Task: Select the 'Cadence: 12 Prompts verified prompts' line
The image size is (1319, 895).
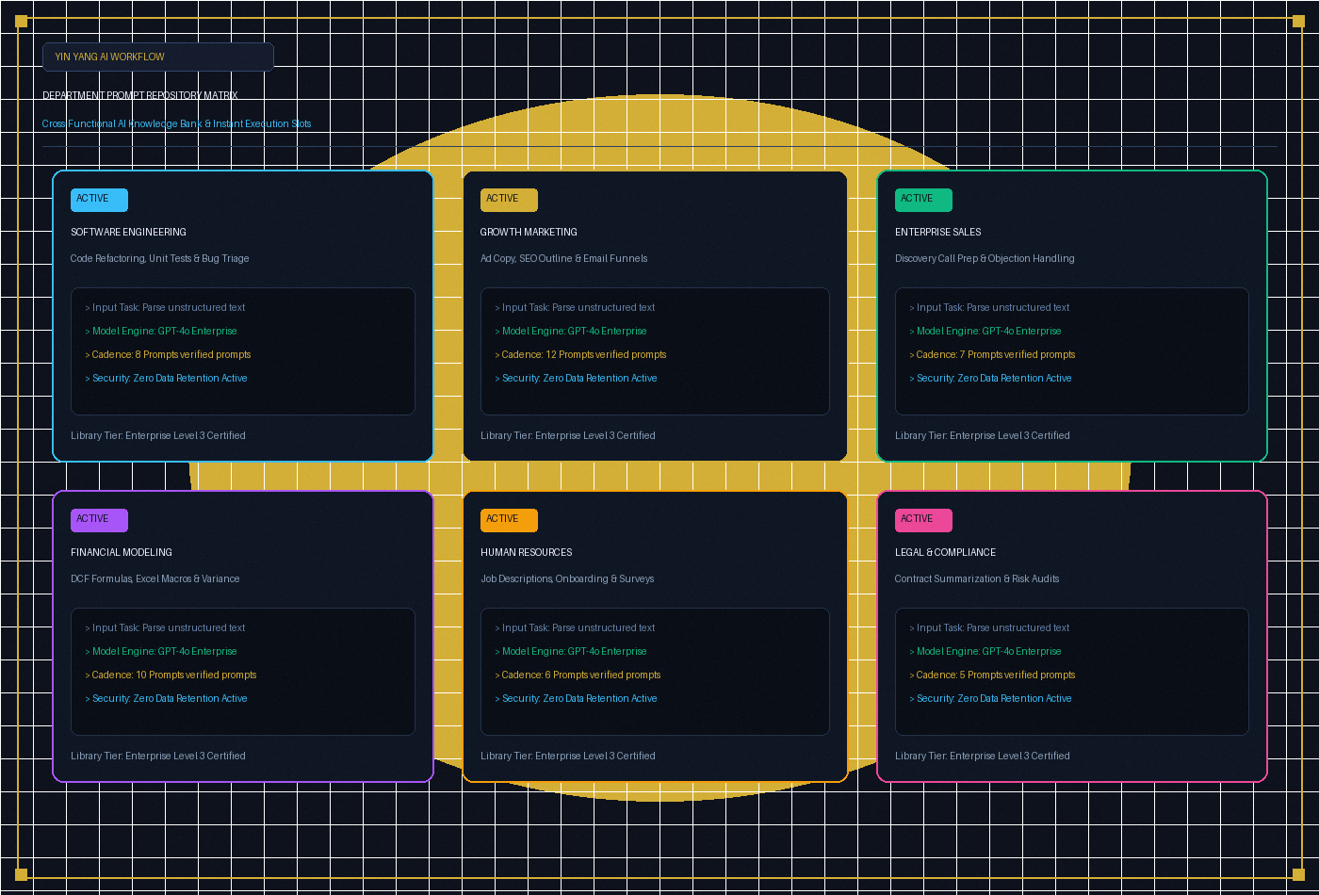Action: [x=580, y=355]
